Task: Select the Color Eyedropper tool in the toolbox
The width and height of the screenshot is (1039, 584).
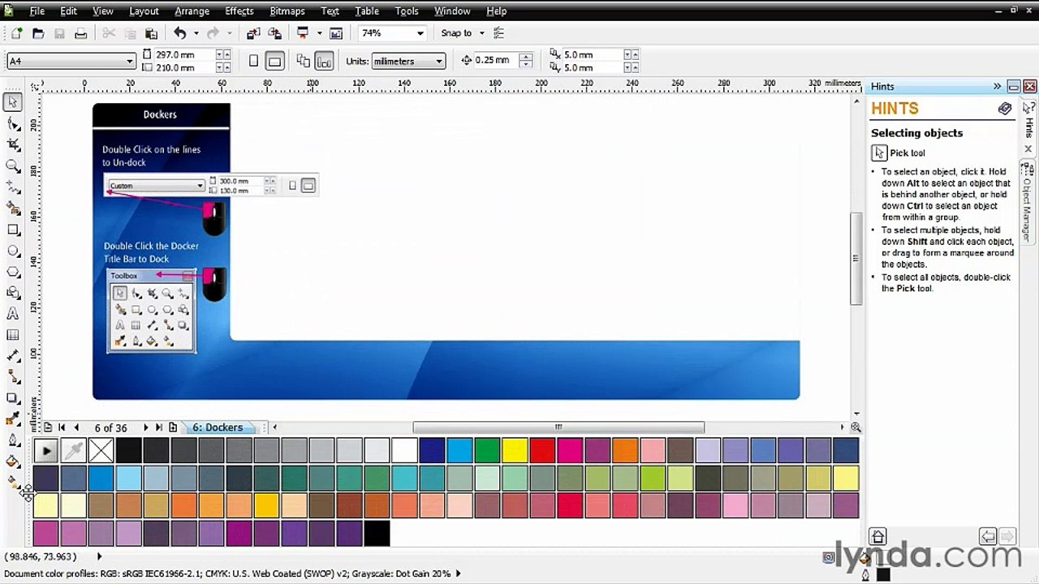Action: pyautogui.click(x=13, y=419)
